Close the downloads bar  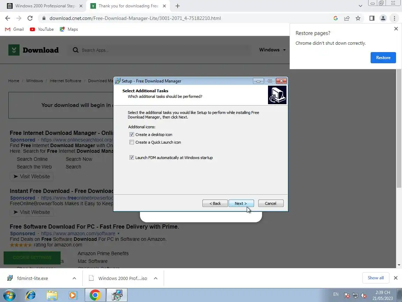pyautogui.click(x=396, y=278)
